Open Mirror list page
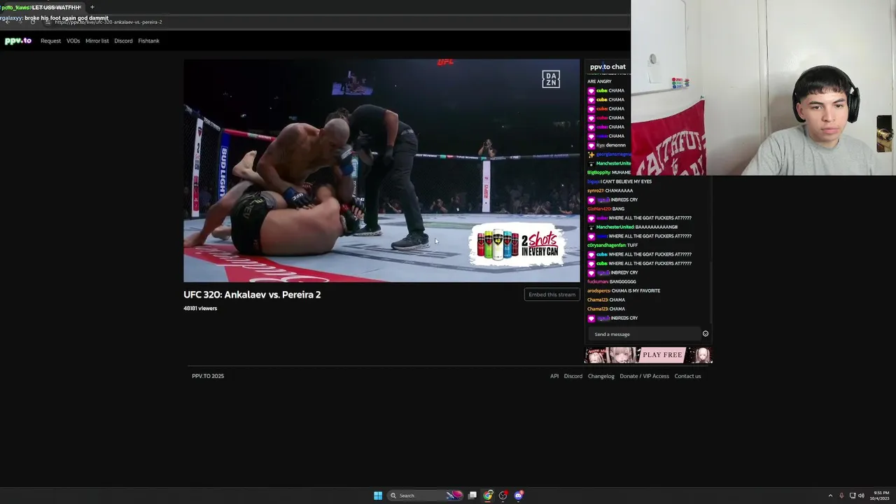The width and height of the screenshot is (896, 504). tap(97, 41)
